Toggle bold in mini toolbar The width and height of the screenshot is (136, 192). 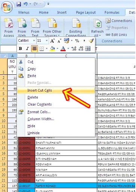(20, 48)
